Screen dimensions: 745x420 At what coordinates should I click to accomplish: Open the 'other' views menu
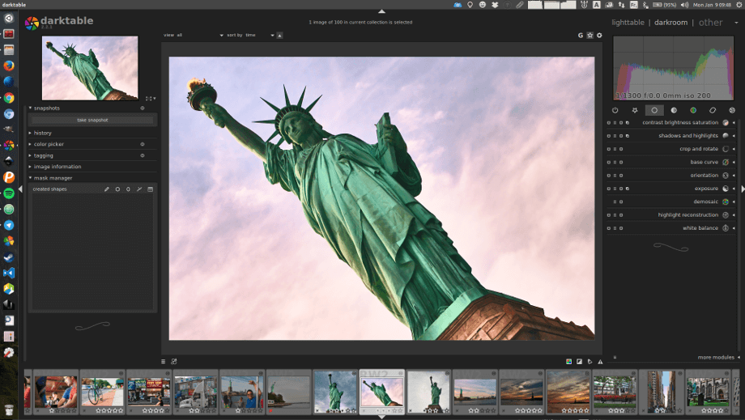pyautogui.click(x=710, y=23)
